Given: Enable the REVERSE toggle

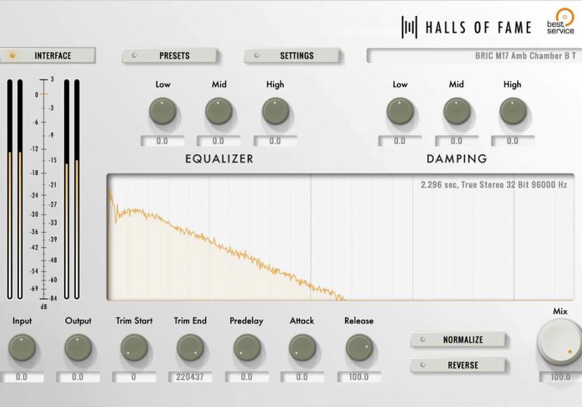Looking at the screenshot, I should (458, 365).
